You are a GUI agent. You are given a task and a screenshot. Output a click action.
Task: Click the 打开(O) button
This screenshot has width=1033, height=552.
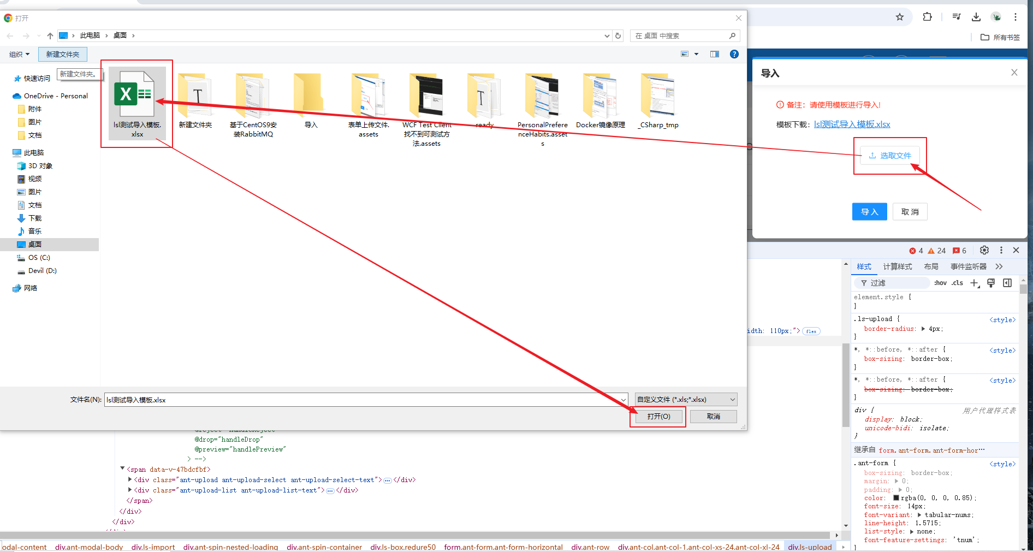coord(658,417)
